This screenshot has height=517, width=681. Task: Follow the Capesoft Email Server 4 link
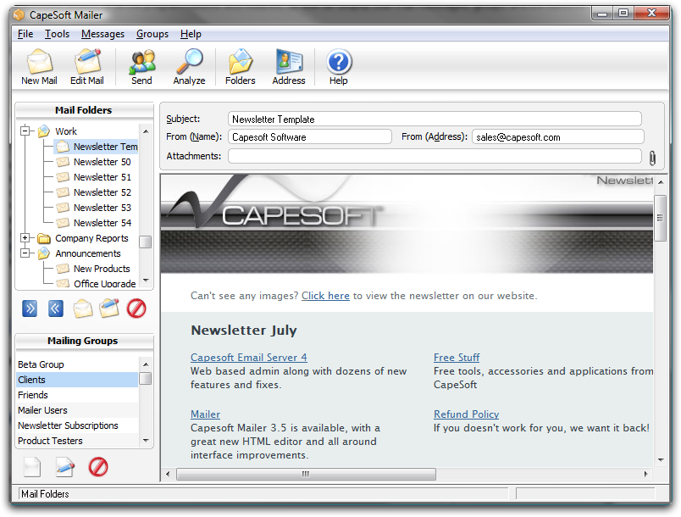248,358
